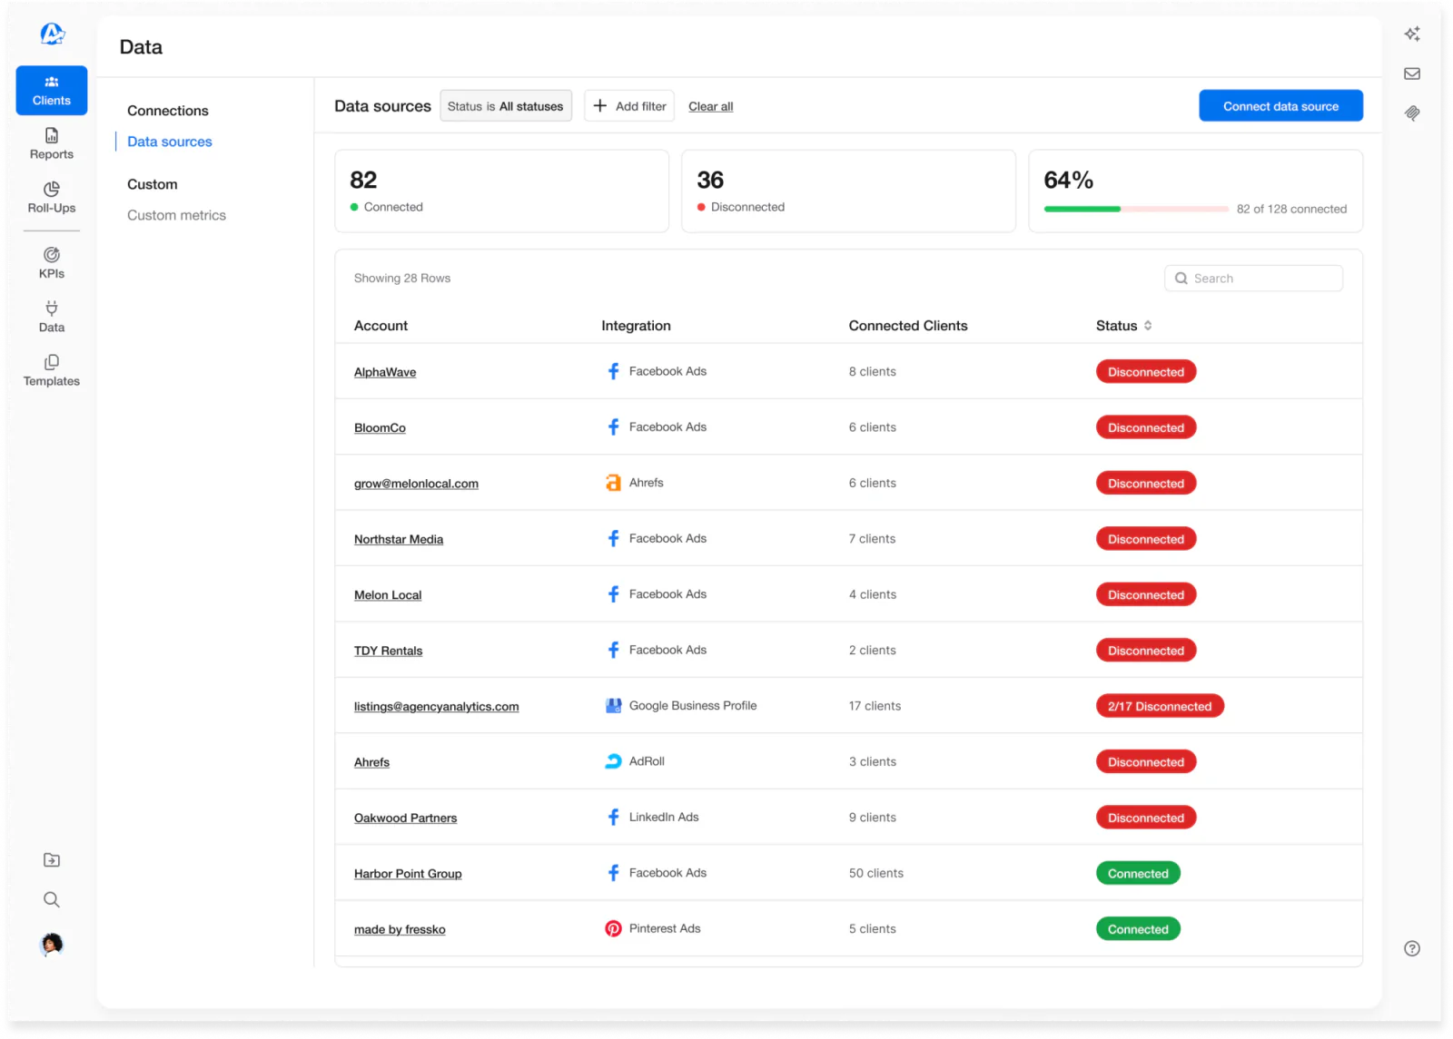Image resolution: width=1453 pixels, height=1039 pixels.
Task: Click the 64% connected progress bar
Action: 1136,209
